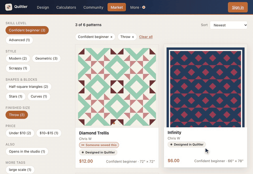Toggle the Under $10 (2) price filter
253x174 pixels.
coord(20,133)
